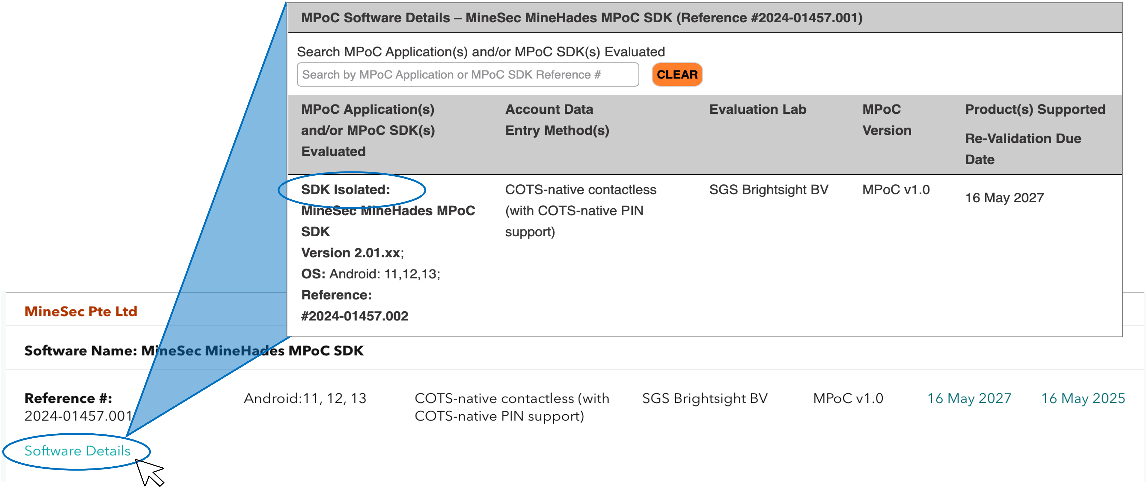The height and width of the screenshot is (498, 1147).
Task: Click 'Software Name: MineSec MineHades MPoC SDK' heading
Action: 194,351
